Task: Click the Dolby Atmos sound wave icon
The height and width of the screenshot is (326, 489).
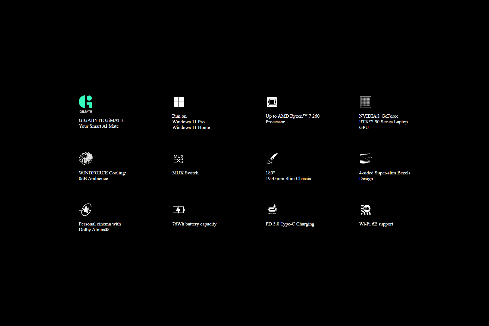Action: [x=86, y=210]
